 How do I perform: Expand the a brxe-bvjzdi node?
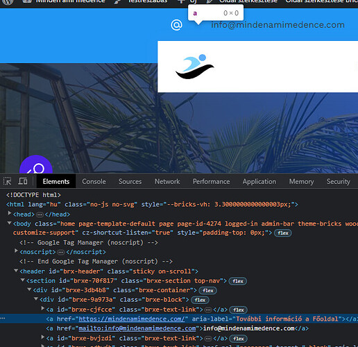[43, 337]
